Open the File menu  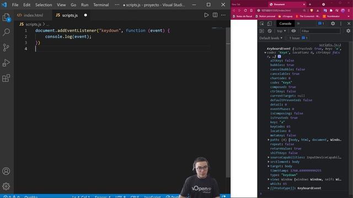pos(15,5)
